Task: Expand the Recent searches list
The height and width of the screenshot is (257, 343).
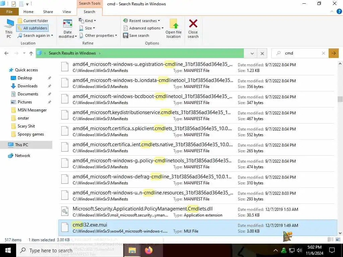Action: pos(142,21)
